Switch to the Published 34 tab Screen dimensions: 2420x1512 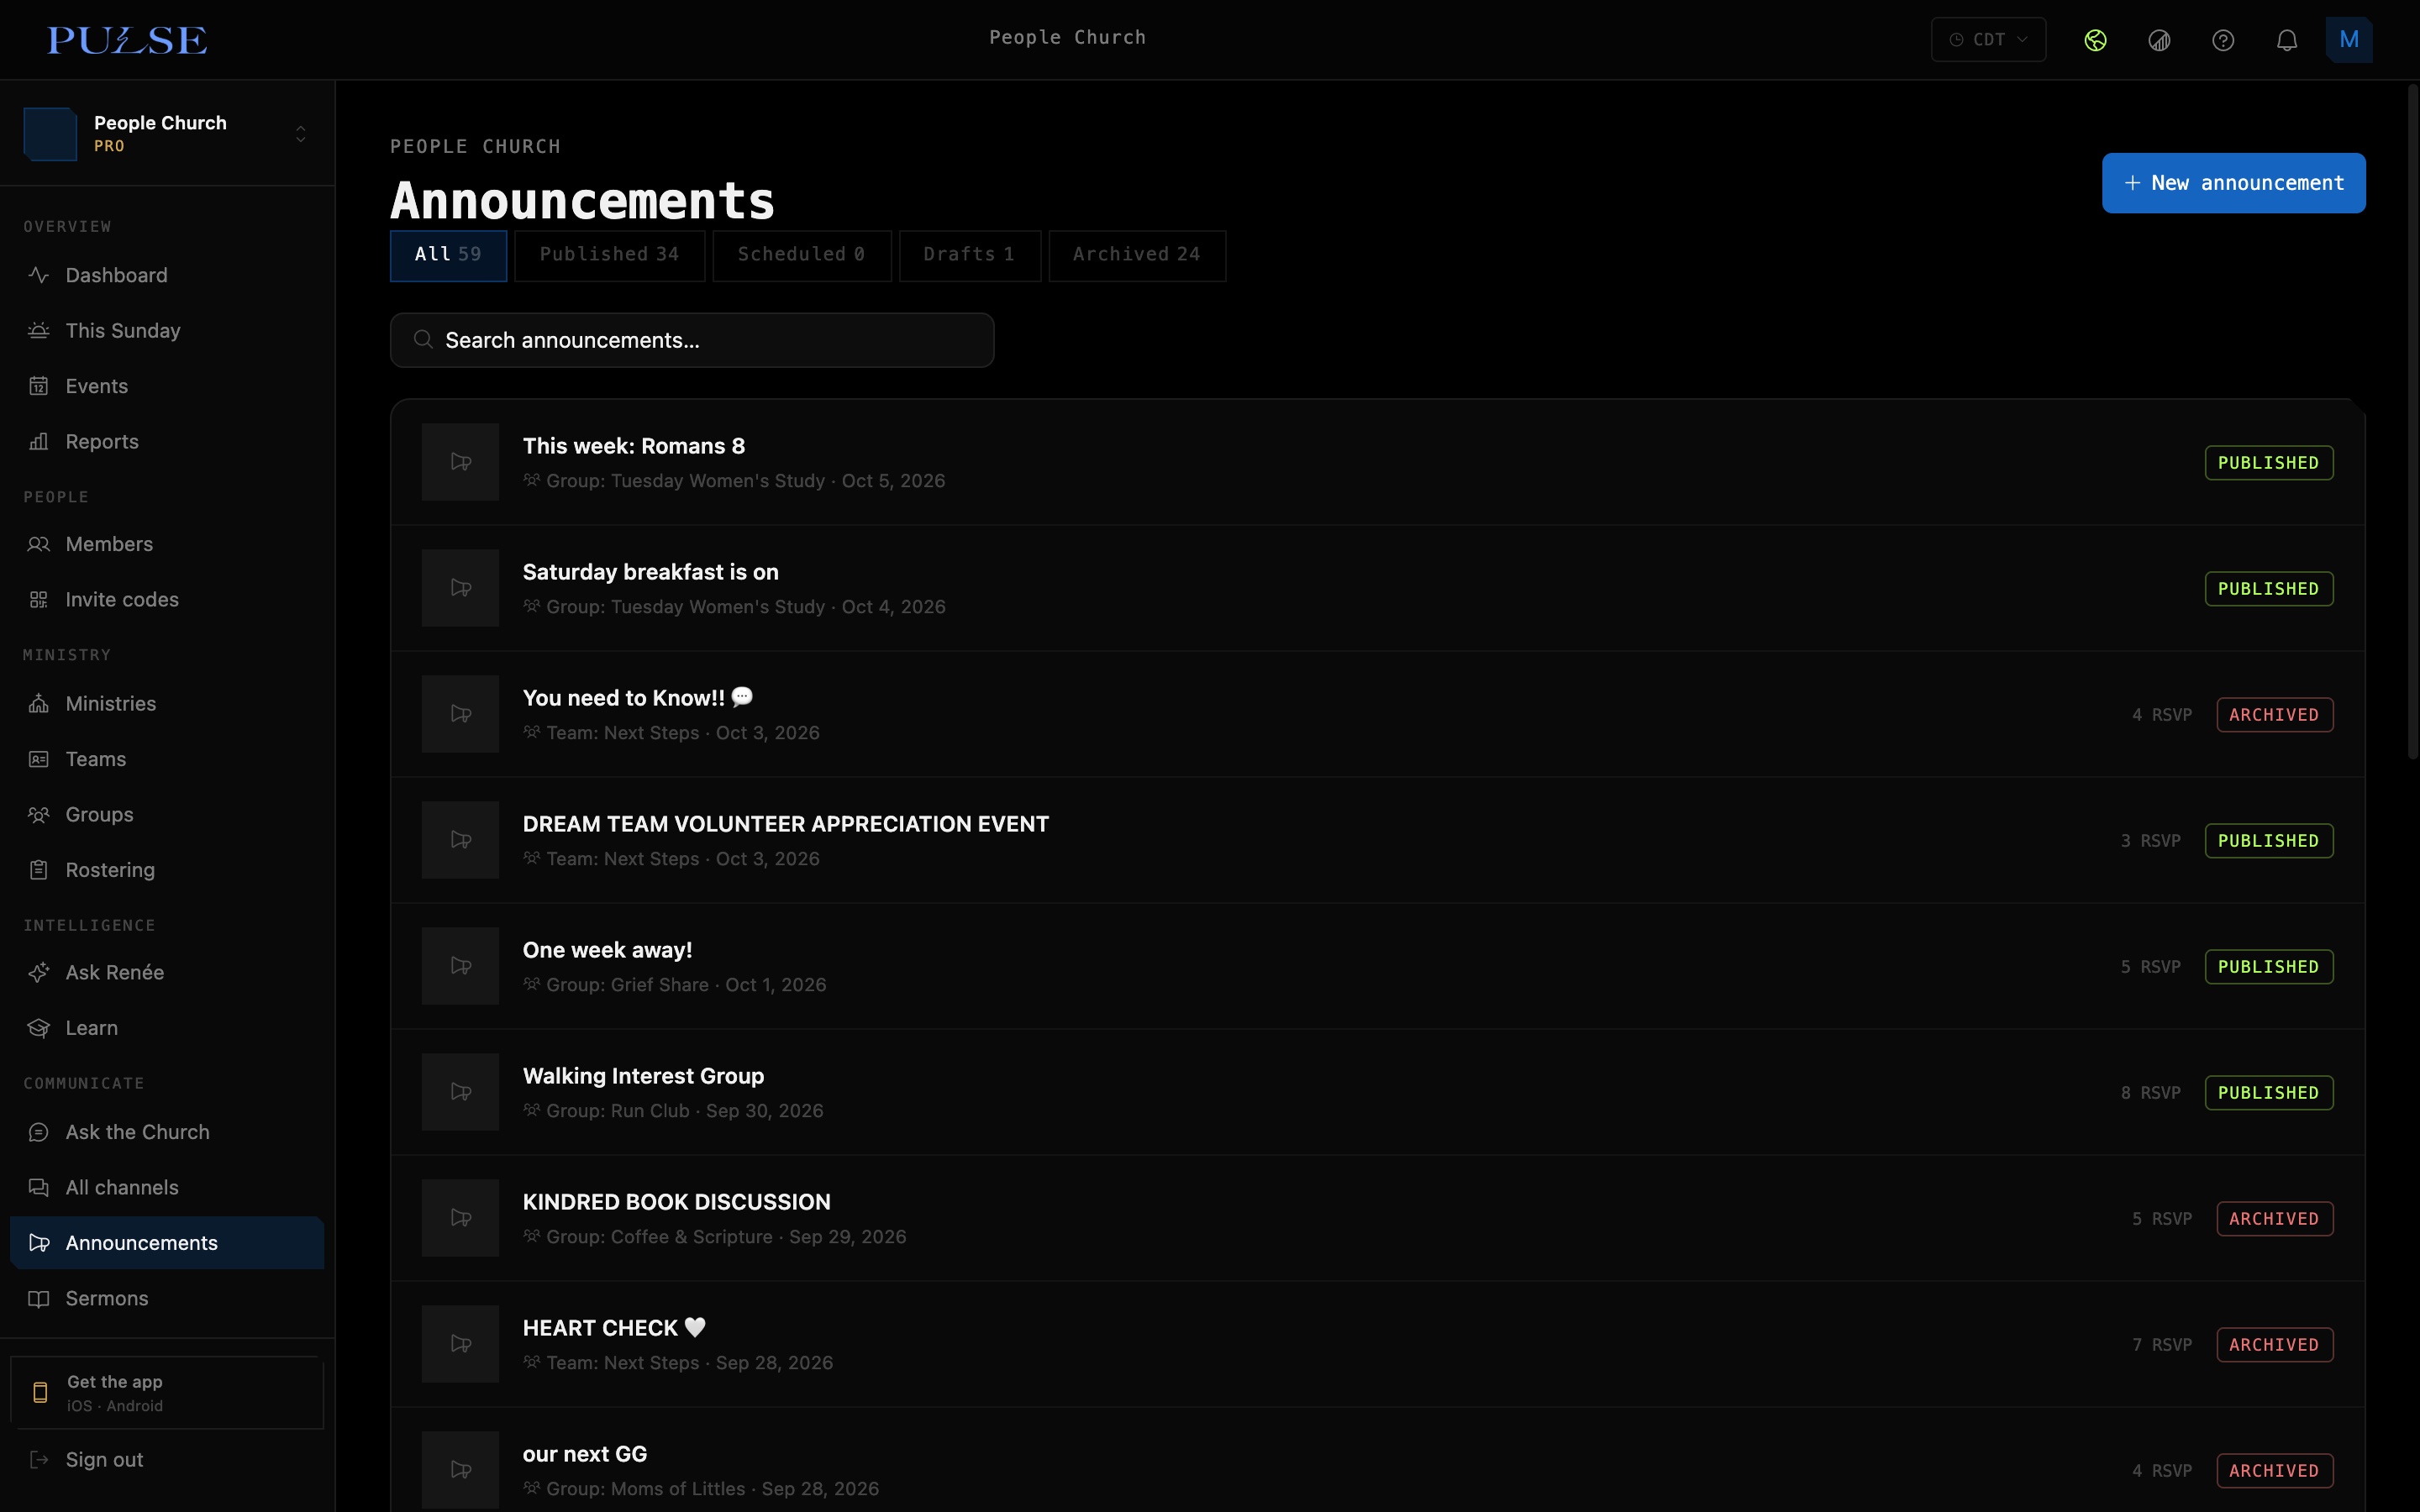pos(609,255)
